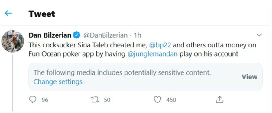Like the tweet with the heart icon
The height and width of the screenshot is (113, 272).
[157, 100]
